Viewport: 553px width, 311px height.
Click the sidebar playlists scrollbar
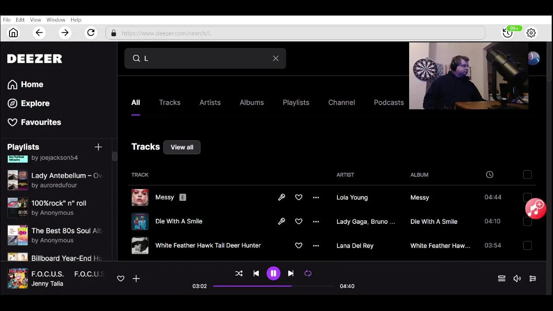(114, 156)
